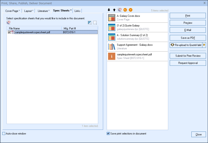This screenshot has height=143, width=208.
Task: Select the A- Galaxy Cover.docx cover icon
Action: pyautogui.click(x=112, y=18)
